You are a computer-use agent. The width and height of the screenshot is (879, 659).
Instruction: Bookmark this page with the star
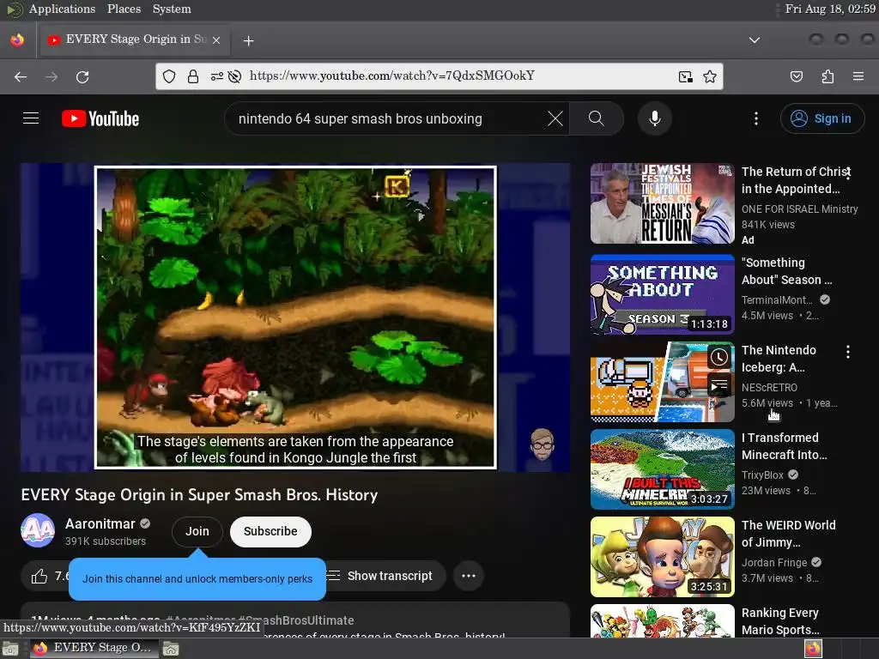tap(710, 76)
